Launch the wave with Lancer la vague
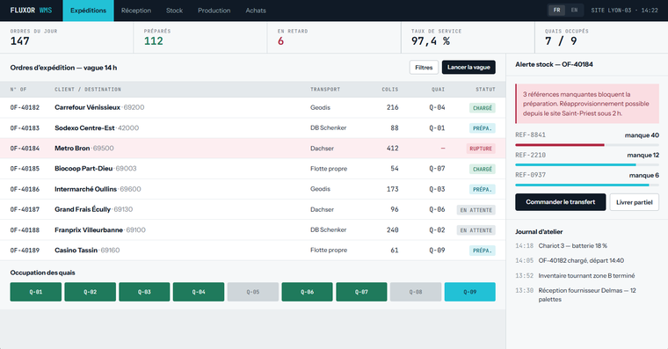The height and width of the screenshot is (349, 668). (x=468, y=68)
